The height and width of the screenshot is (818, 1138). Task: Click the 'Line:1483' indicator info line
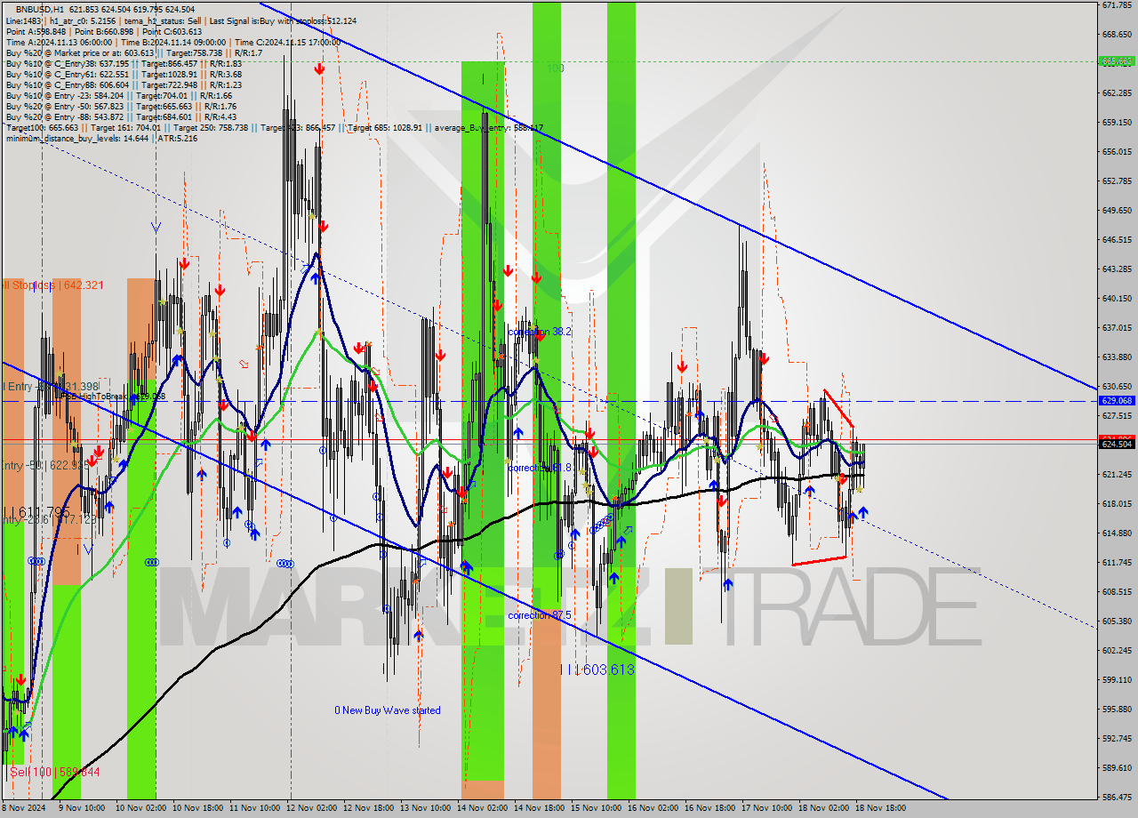click(x=181, y=20)
